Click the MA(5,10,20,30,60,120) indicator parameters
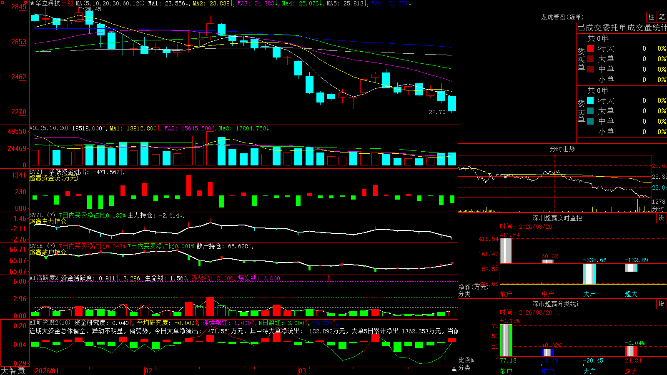 pos(110,3)
